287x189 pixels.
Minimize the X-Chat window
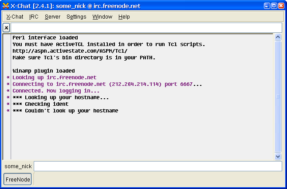267,5
